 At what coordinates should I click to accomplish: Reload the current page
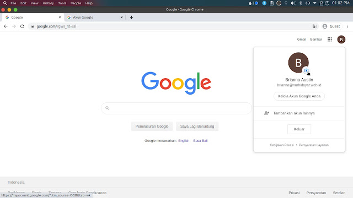[x=22, y=26]
